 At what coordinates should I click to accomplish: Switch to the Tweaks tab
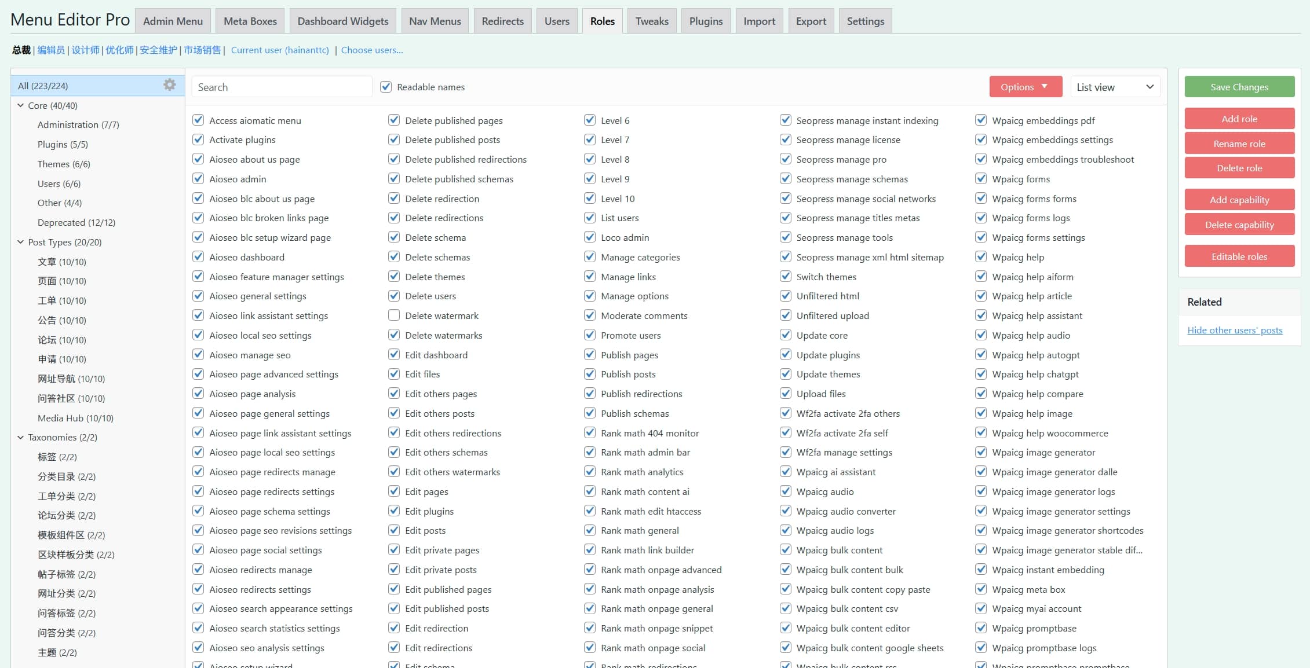(x=651, y=21)
